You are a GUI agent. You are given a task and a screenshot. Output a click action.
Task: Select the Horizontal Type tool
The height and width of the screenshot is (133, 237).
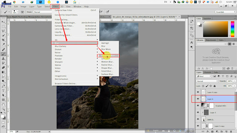pyautogui.click(x=3, y=91)
